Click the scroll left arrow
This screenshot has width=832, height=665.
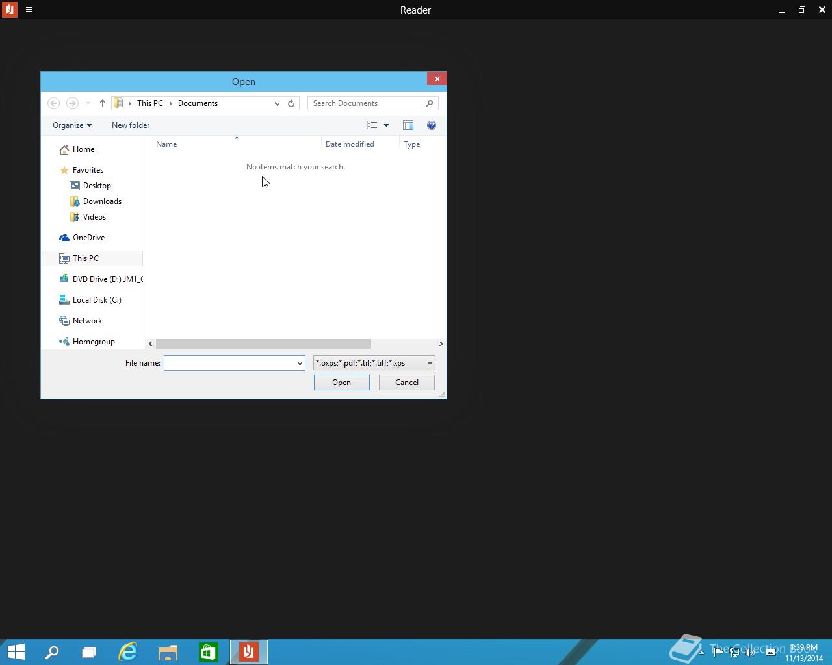tap(150, 344)
